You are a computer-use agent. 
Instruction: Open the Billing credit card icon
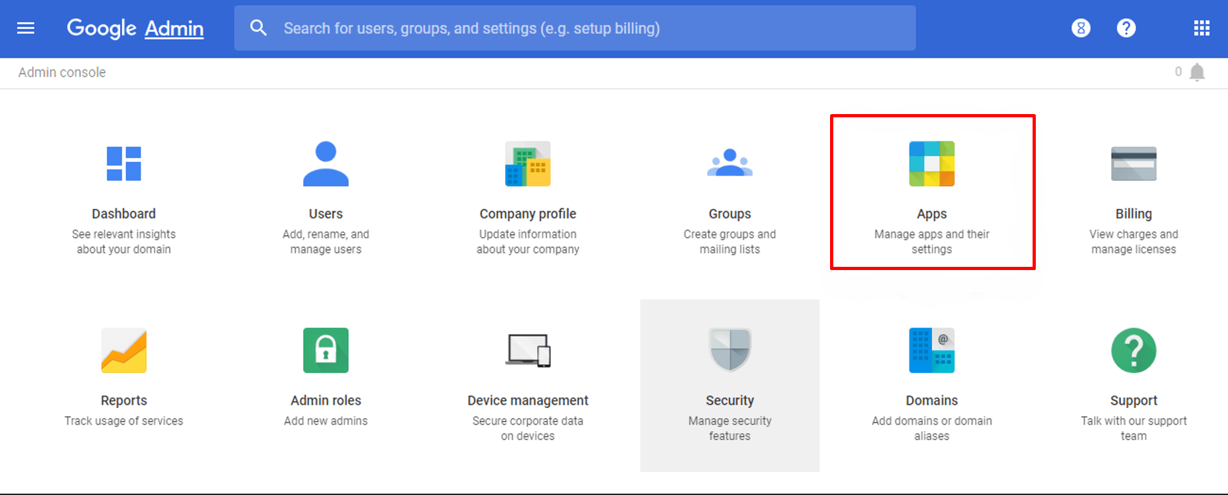(1134, 164)
